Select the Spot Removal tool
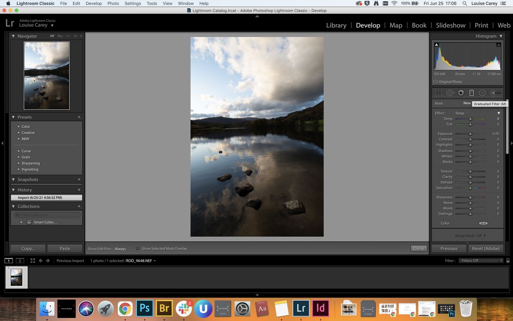Viewport: 513px width, 321px height. (450, 92)
